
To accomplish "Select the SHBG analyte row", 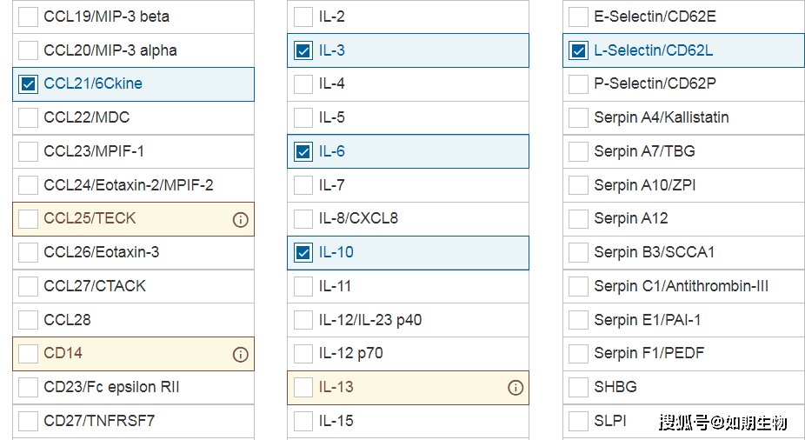I will (x=684, y=387).
